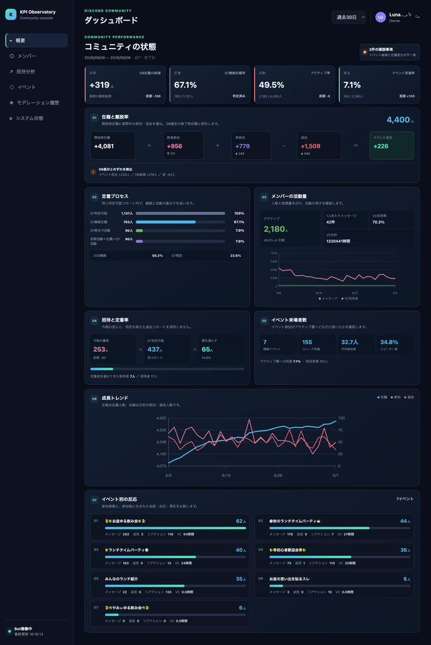Toggle the 在籍 legend in 成長トレンド chart

382,397
